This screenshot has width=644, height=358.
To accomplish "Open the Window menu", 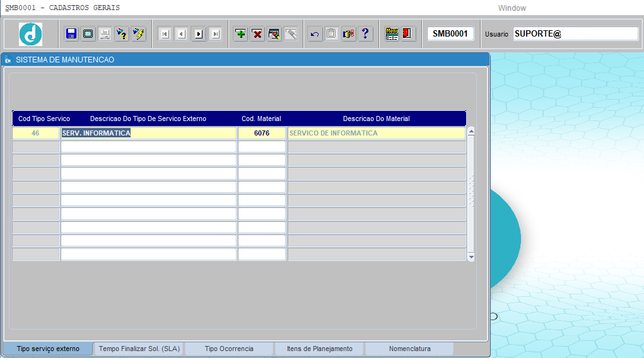I will coord(512,8).
